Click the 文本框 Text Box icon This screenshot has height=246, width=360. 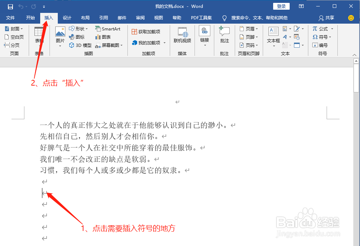tap(273, 37)
